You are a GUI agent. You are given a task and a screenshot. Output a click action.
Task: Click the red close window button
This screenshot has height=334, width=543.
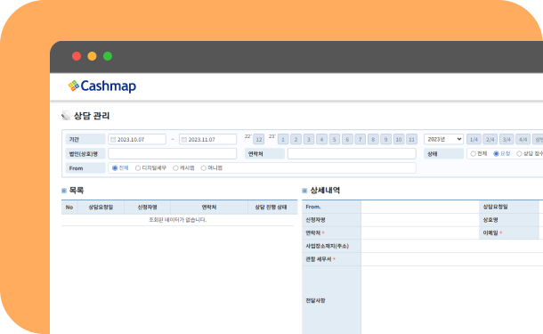pyautogui.click(x=77, y=56)
